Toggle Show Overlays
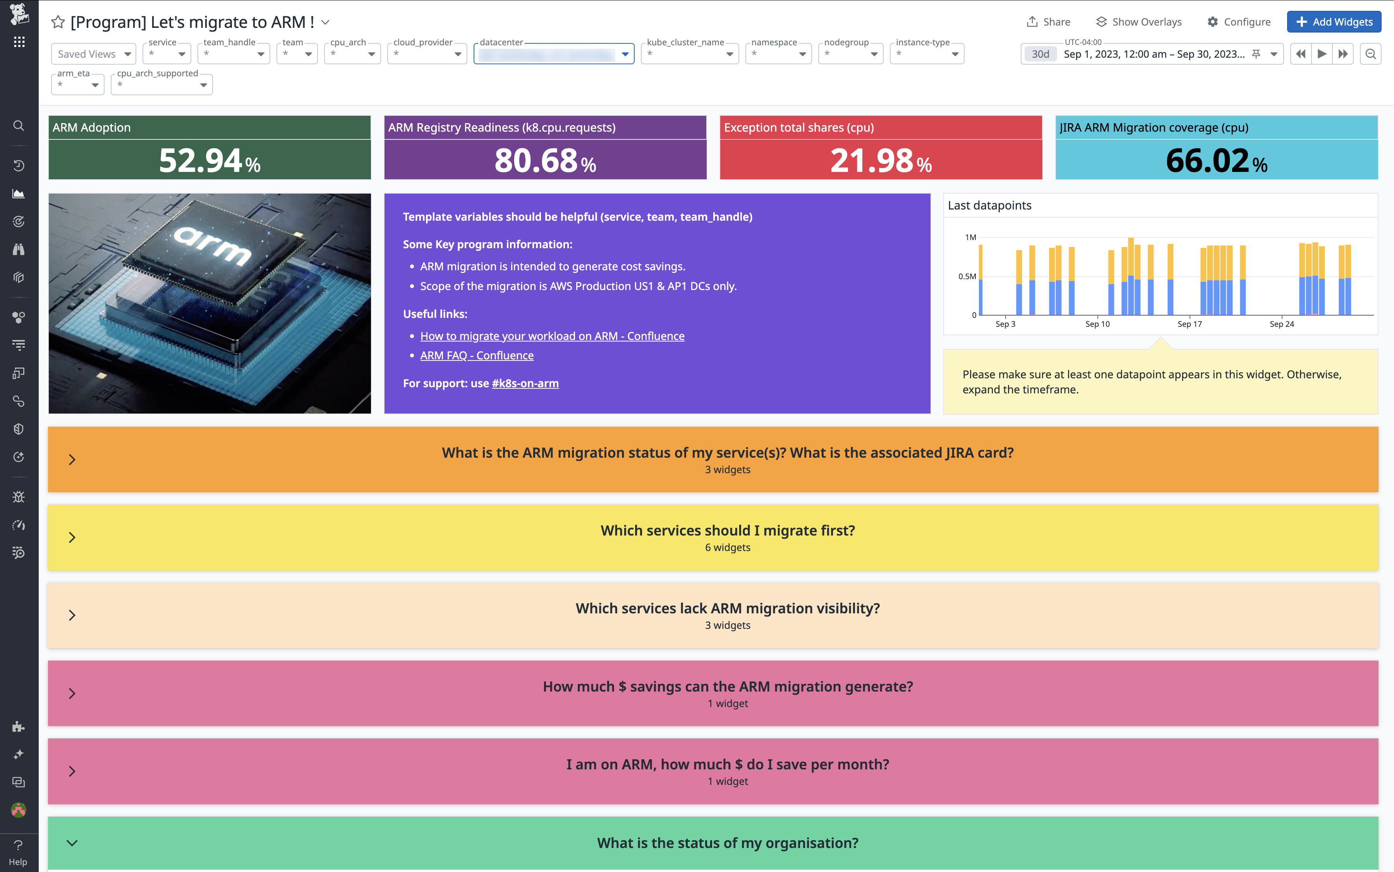 coord(1139,21)
